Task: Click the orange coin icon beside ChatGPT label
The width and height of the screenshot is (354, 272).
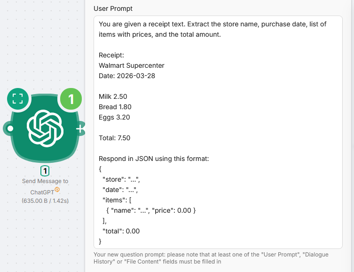Action: pyautogui.click(x=57, y=190)
